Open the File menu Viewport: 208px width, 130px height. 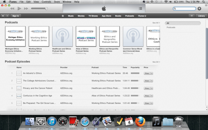point(21,2)
